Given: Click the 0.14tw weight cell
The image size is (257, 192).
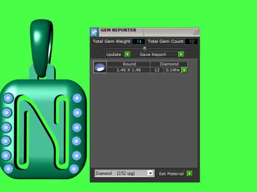Looking at the screenshot, I should tap(172, 70).
